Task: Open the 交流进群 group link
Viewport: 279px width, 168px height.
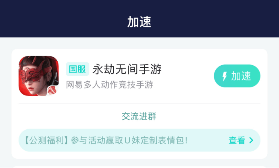Action: pos(139,116)
